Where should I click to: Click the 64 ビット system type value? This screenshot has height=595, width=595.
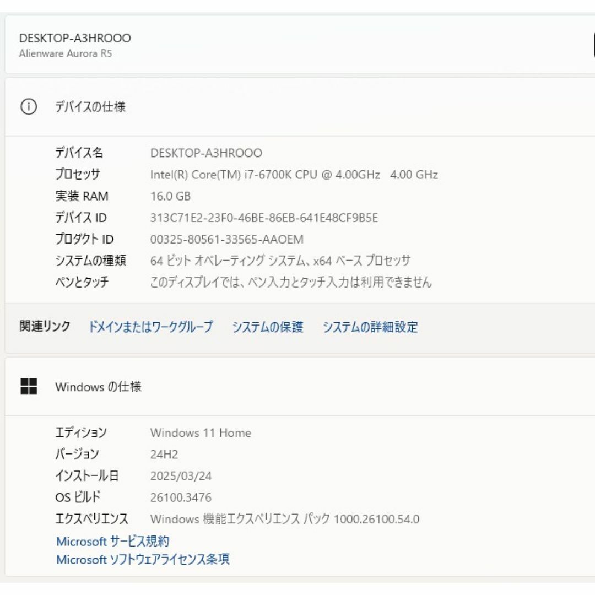pyautogui.click(x=280, y=261)
